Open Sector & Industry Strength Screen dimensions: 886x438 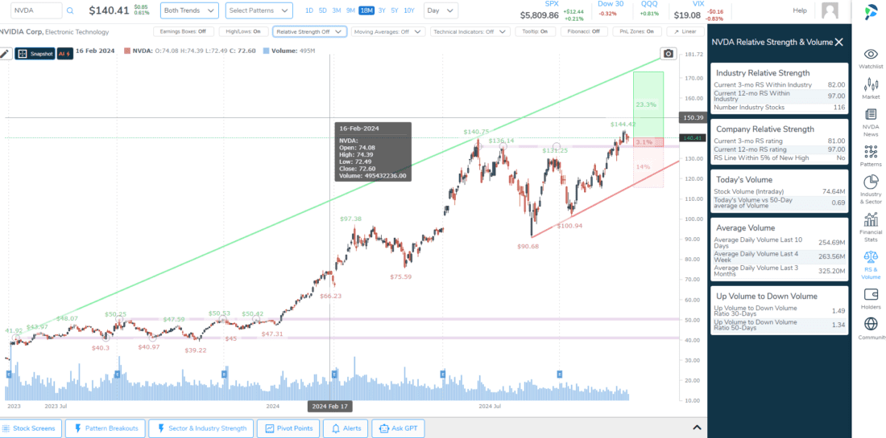[x=201, y=428]
